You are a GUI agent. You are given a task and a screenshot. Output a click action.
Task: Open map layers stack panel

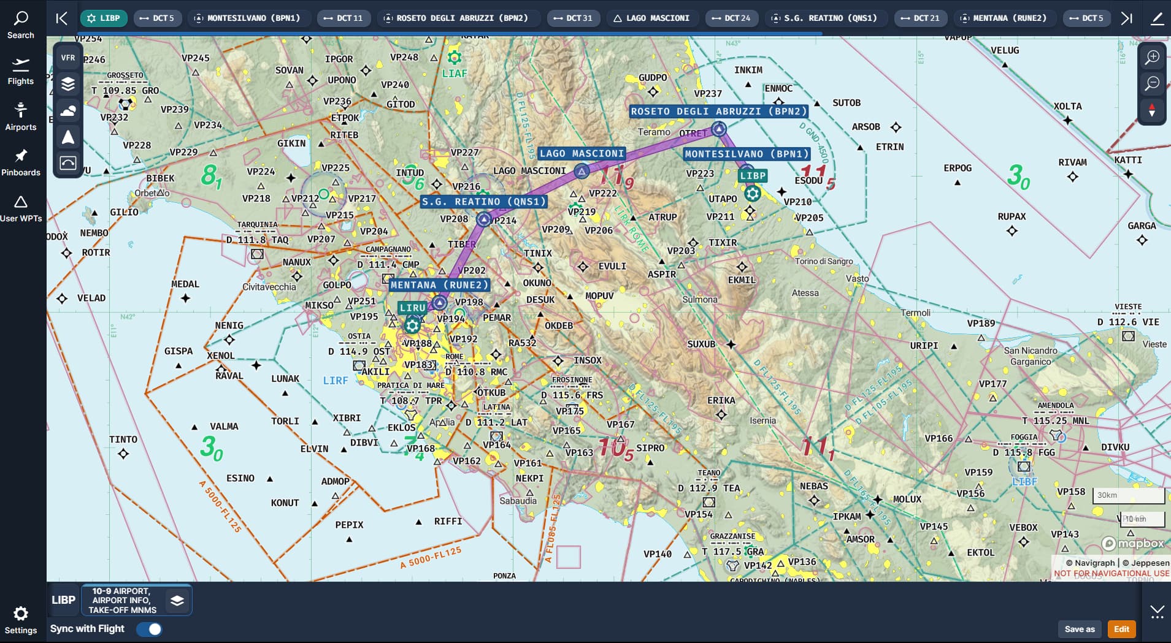click(x=68, y=84)
